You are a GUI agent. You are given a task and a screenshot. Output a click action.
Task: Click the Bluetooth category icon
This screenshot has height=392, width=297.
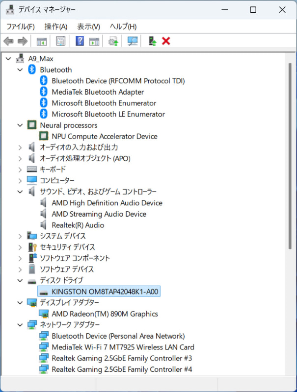coord(32,70)
